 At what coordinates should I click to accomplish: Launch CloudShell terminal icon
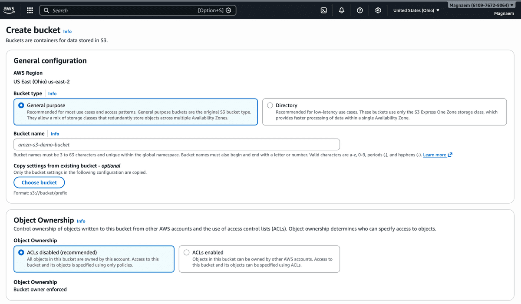pos(323,10)
